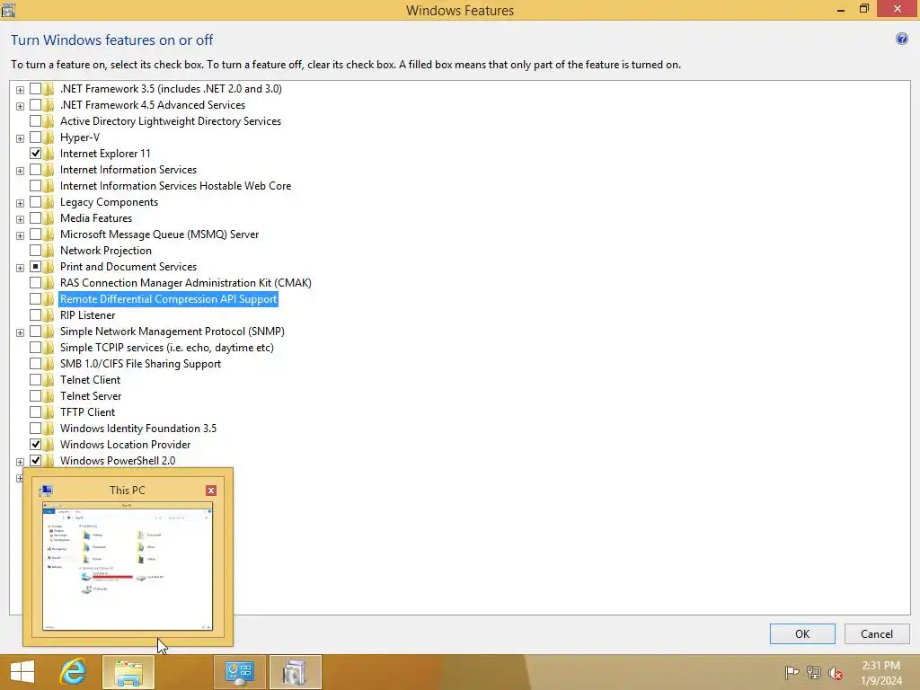This screenshot has height=690, width=920.
Task: Open the This PC window thumbnail
Action: 128,566
